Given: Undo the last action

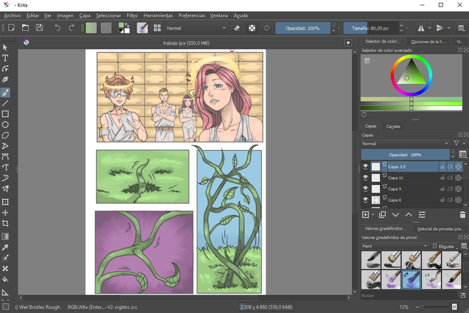Looking at the screenshot, I should click(x=57, y=28).
